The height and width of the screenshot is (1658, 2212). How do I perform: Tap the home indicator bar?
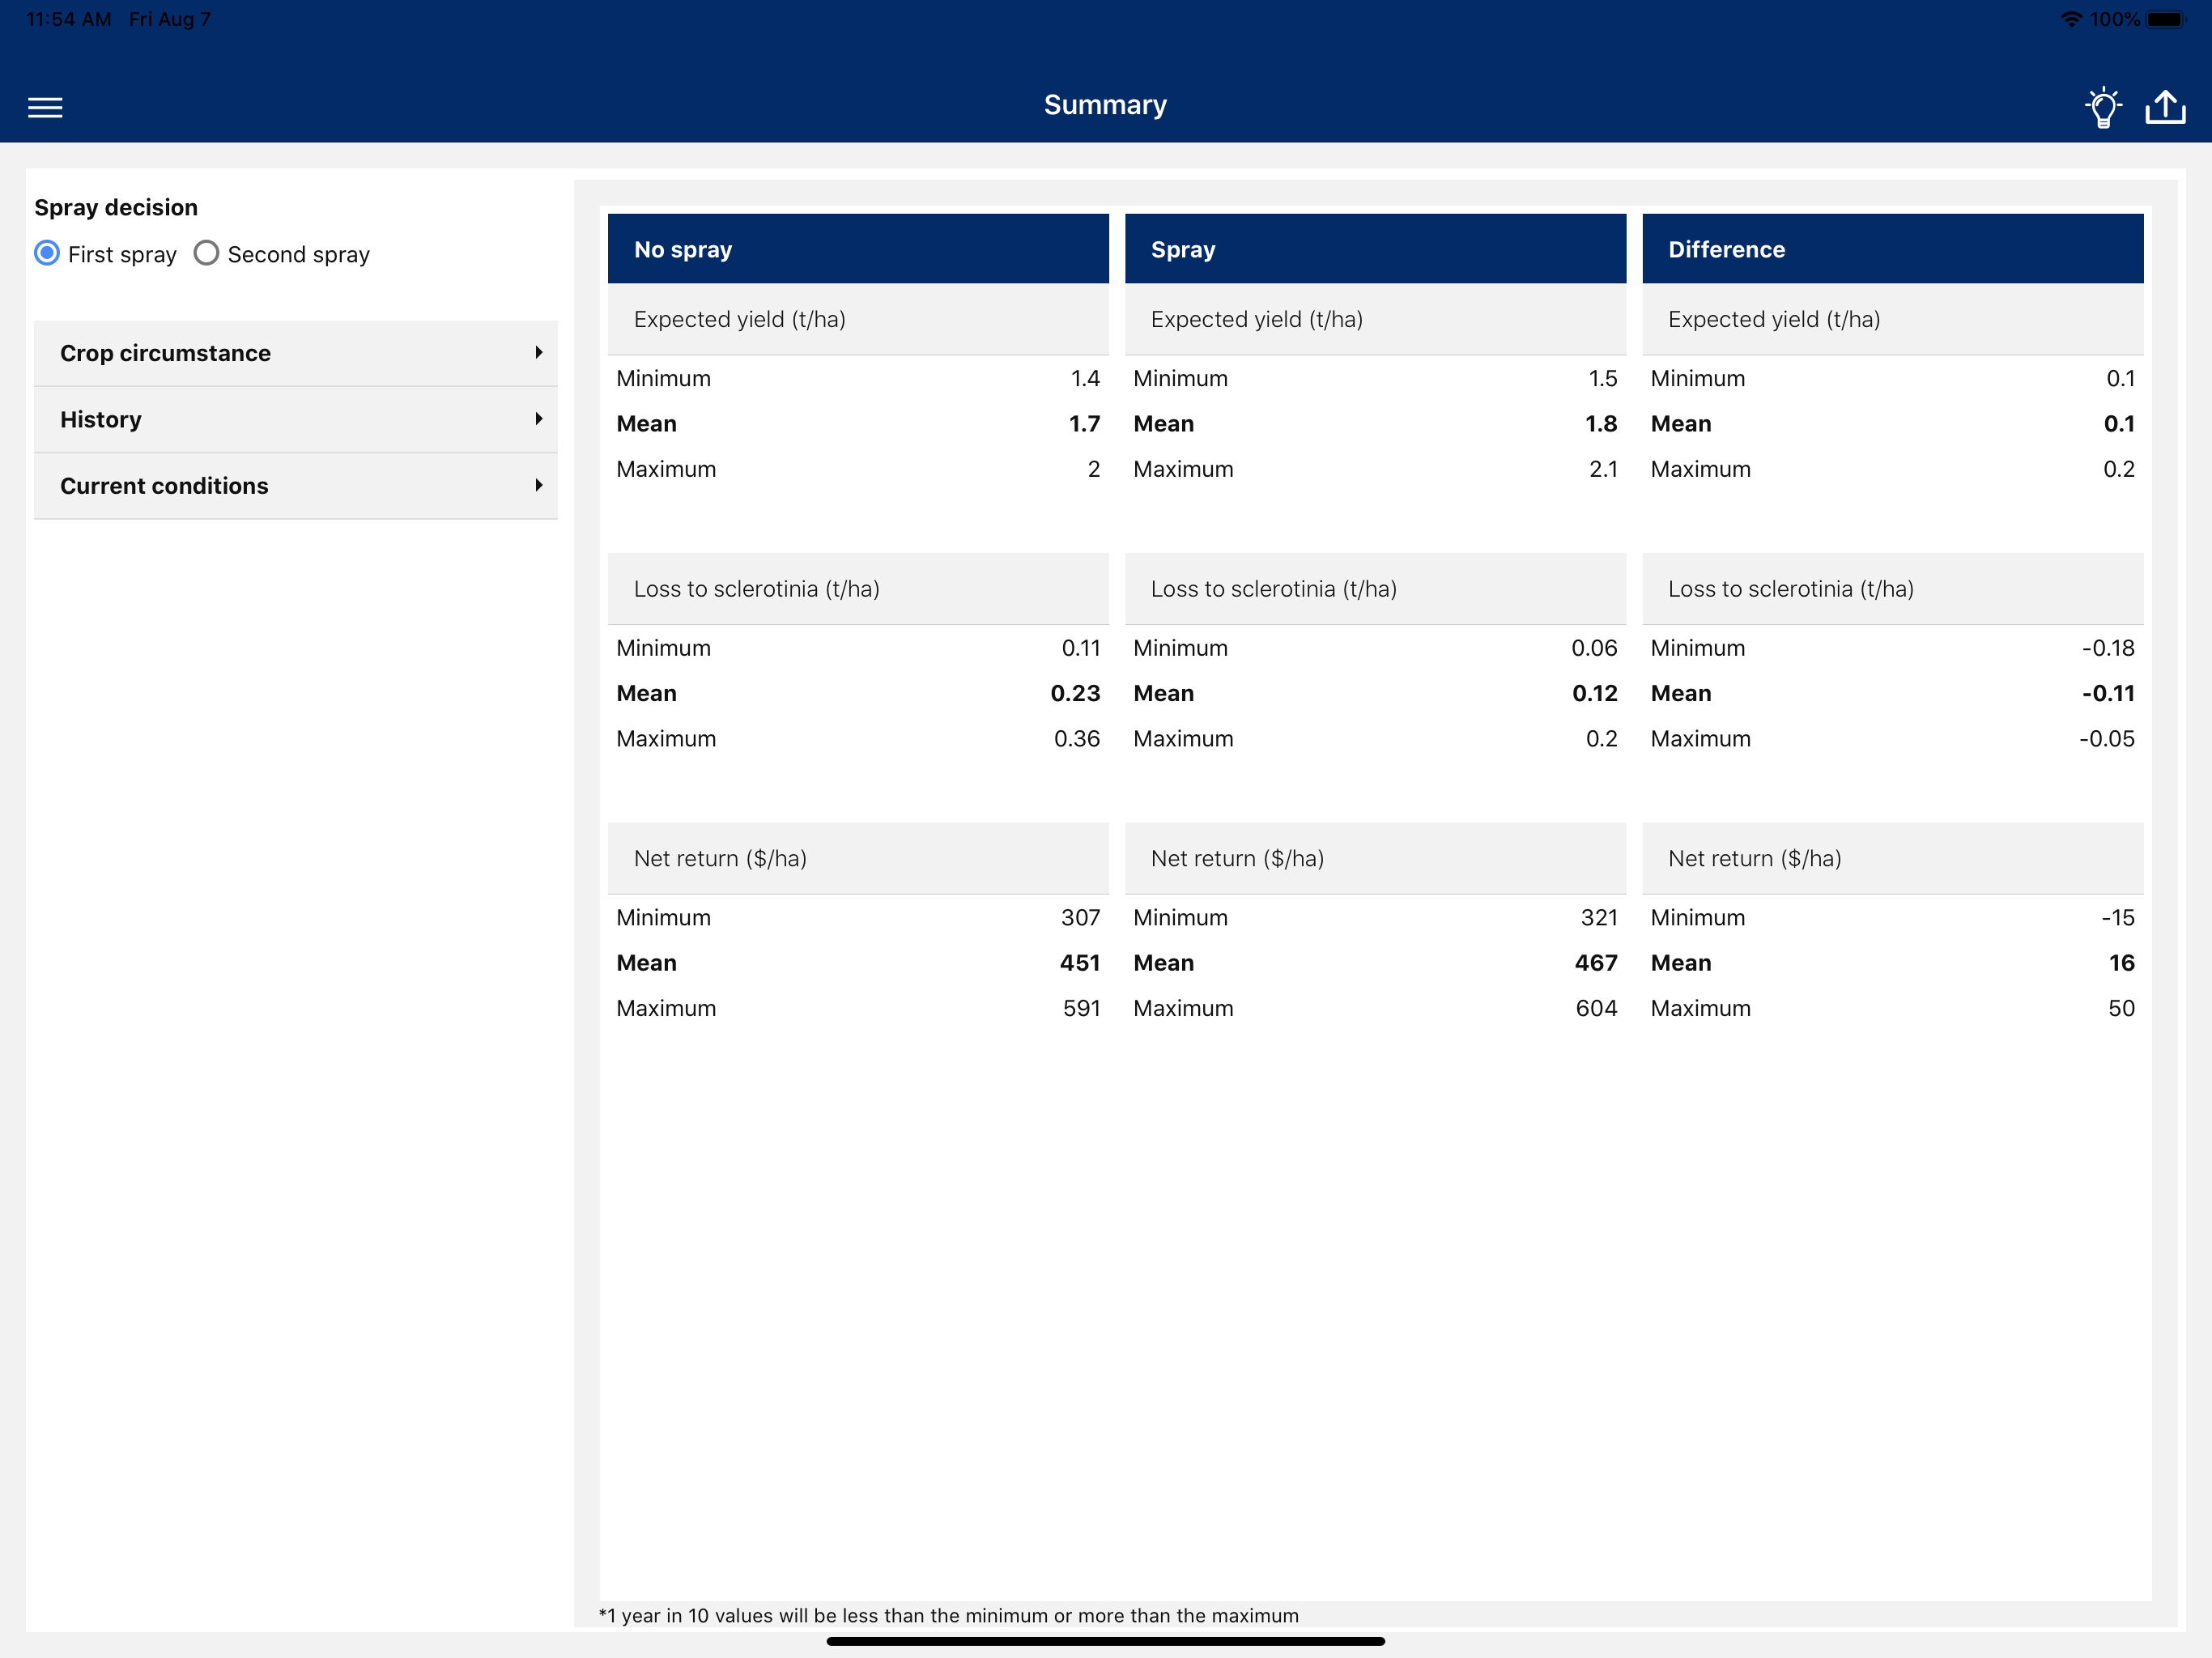tap(1105, 1641)
